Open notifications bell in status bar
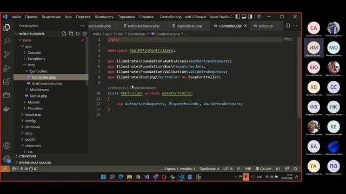 point(295,169)
